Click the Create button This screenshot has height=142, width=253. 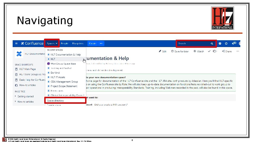[x=93, y=43]
